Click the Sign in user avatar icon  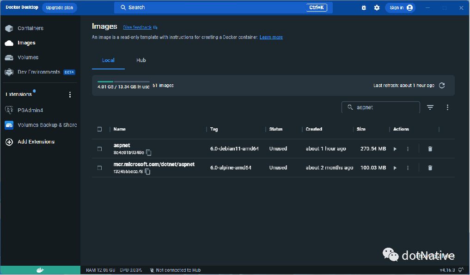[410, 8]
